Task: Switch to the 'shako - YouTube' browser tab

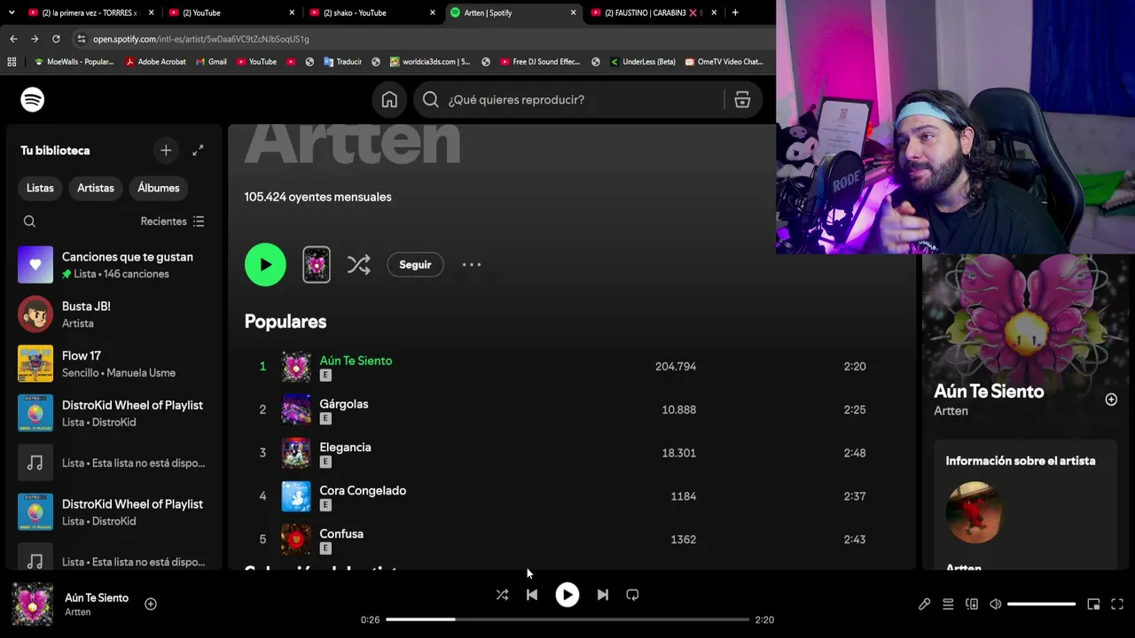Action: pos(372,12)
